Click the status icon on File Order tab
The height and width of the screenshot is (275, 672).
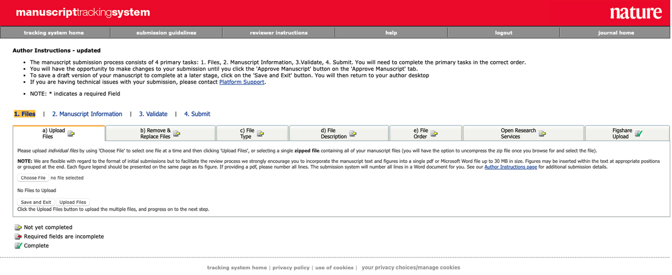click(434, 133)
